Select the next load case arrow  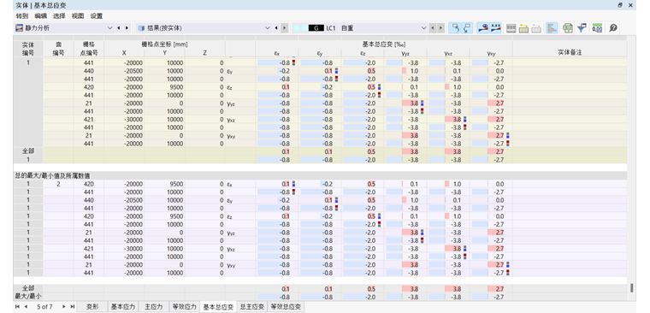tap(441, 28)
